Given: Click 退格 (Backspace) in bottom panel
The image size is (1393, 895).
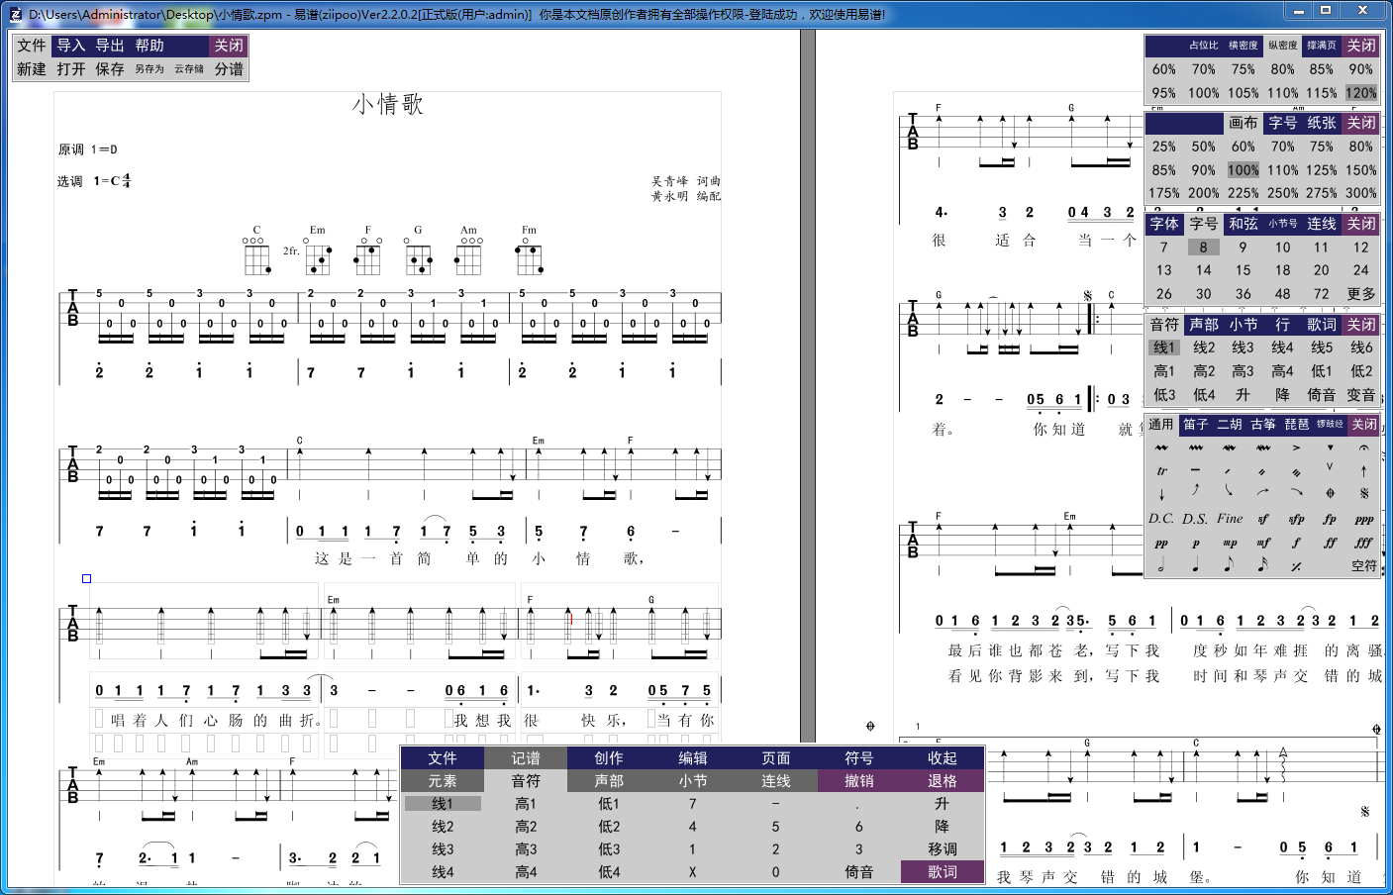Looking at the screenshot, I should (943, 781).
